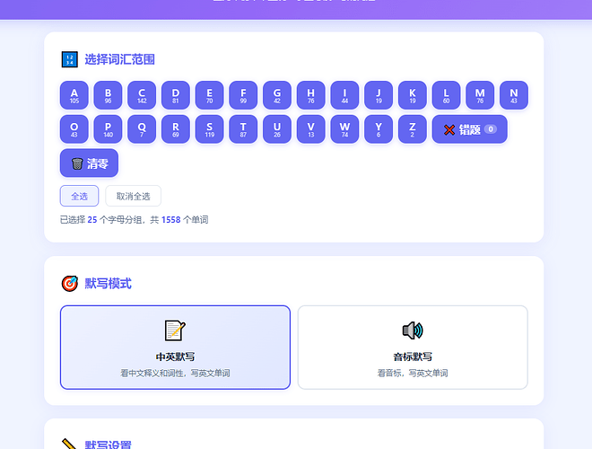The width and height of the screenshot is (592, 449).
Task: Click the 错题 wrong-answers count badge
Action: 490,129
